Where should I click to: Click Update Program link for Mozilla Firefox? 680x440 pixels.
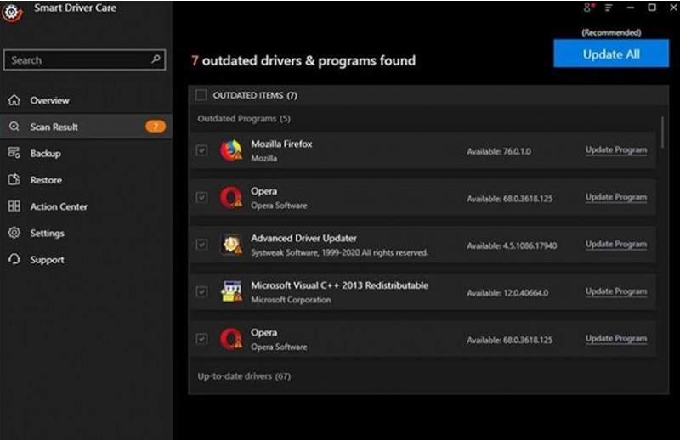[615, 150]
